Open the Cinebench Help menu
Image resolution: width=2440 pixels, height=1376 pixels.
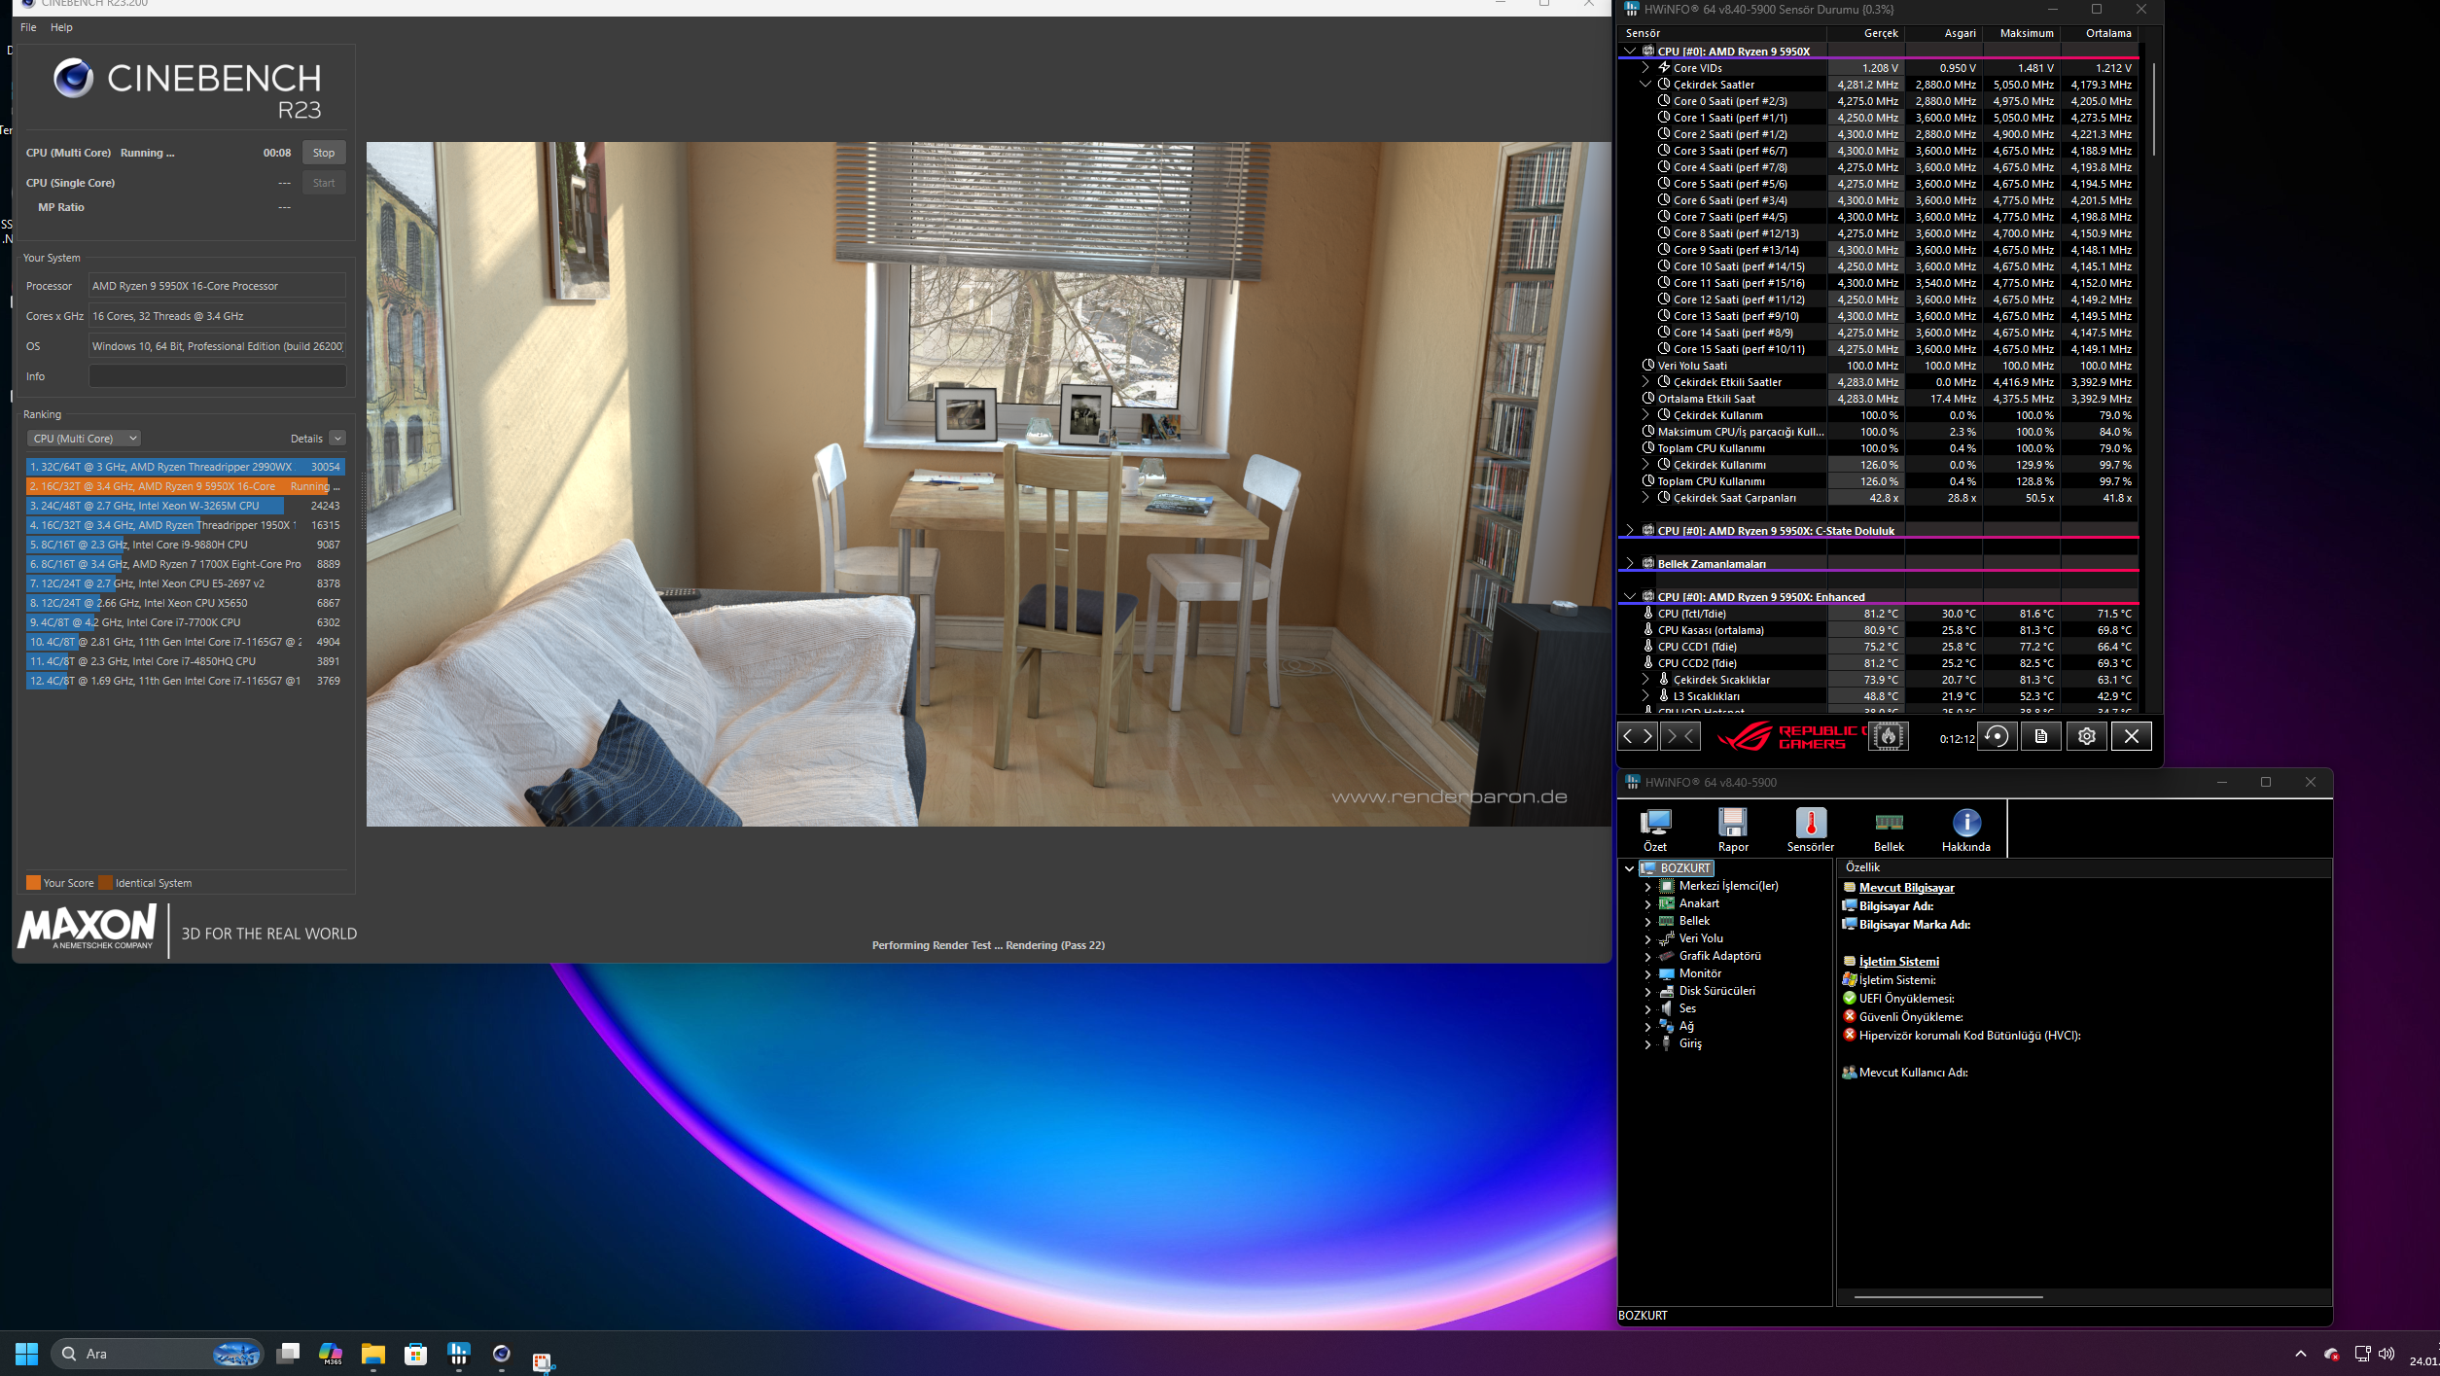click(61, 27)
